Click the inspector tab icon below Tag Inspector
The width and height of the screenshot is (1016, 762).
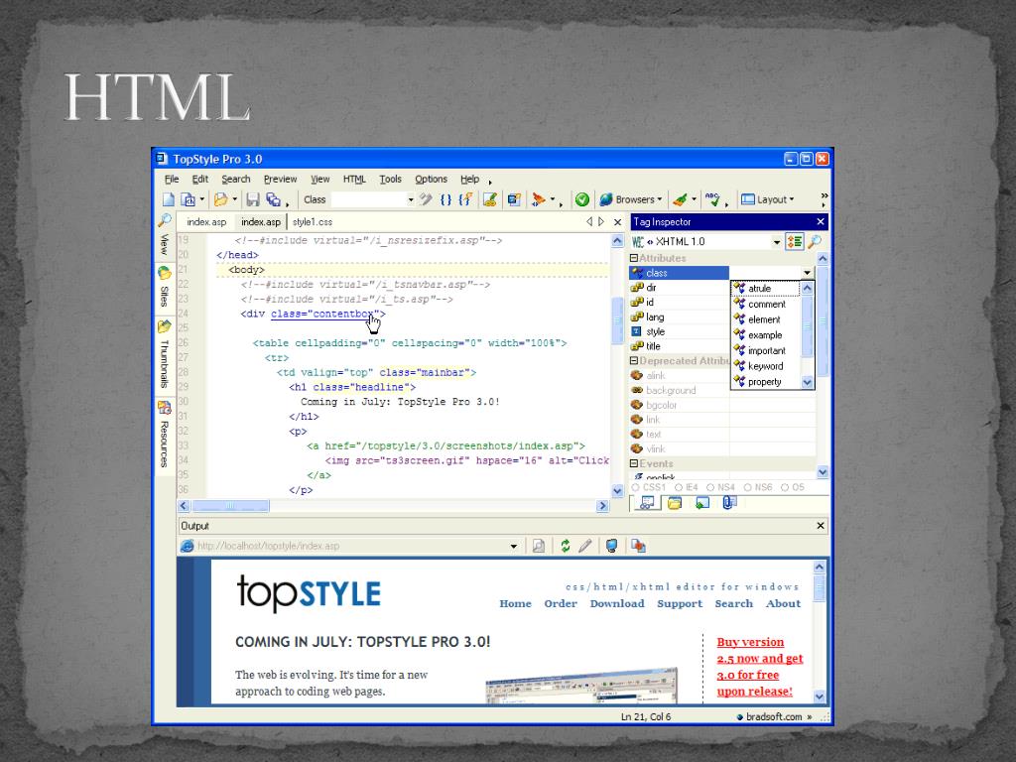(647, 503)
